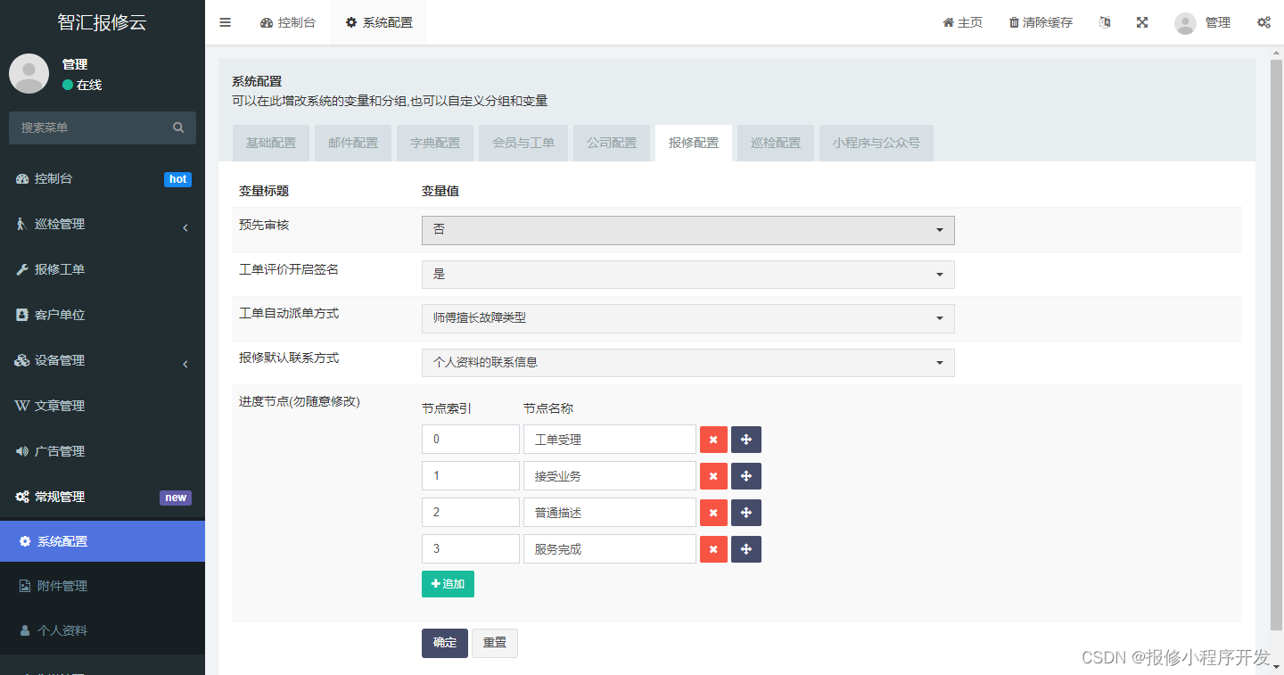Switch to the 会员与工单 tab
Image resolution: width=1284 pixels, height=675 pixels.
[523, 143]
